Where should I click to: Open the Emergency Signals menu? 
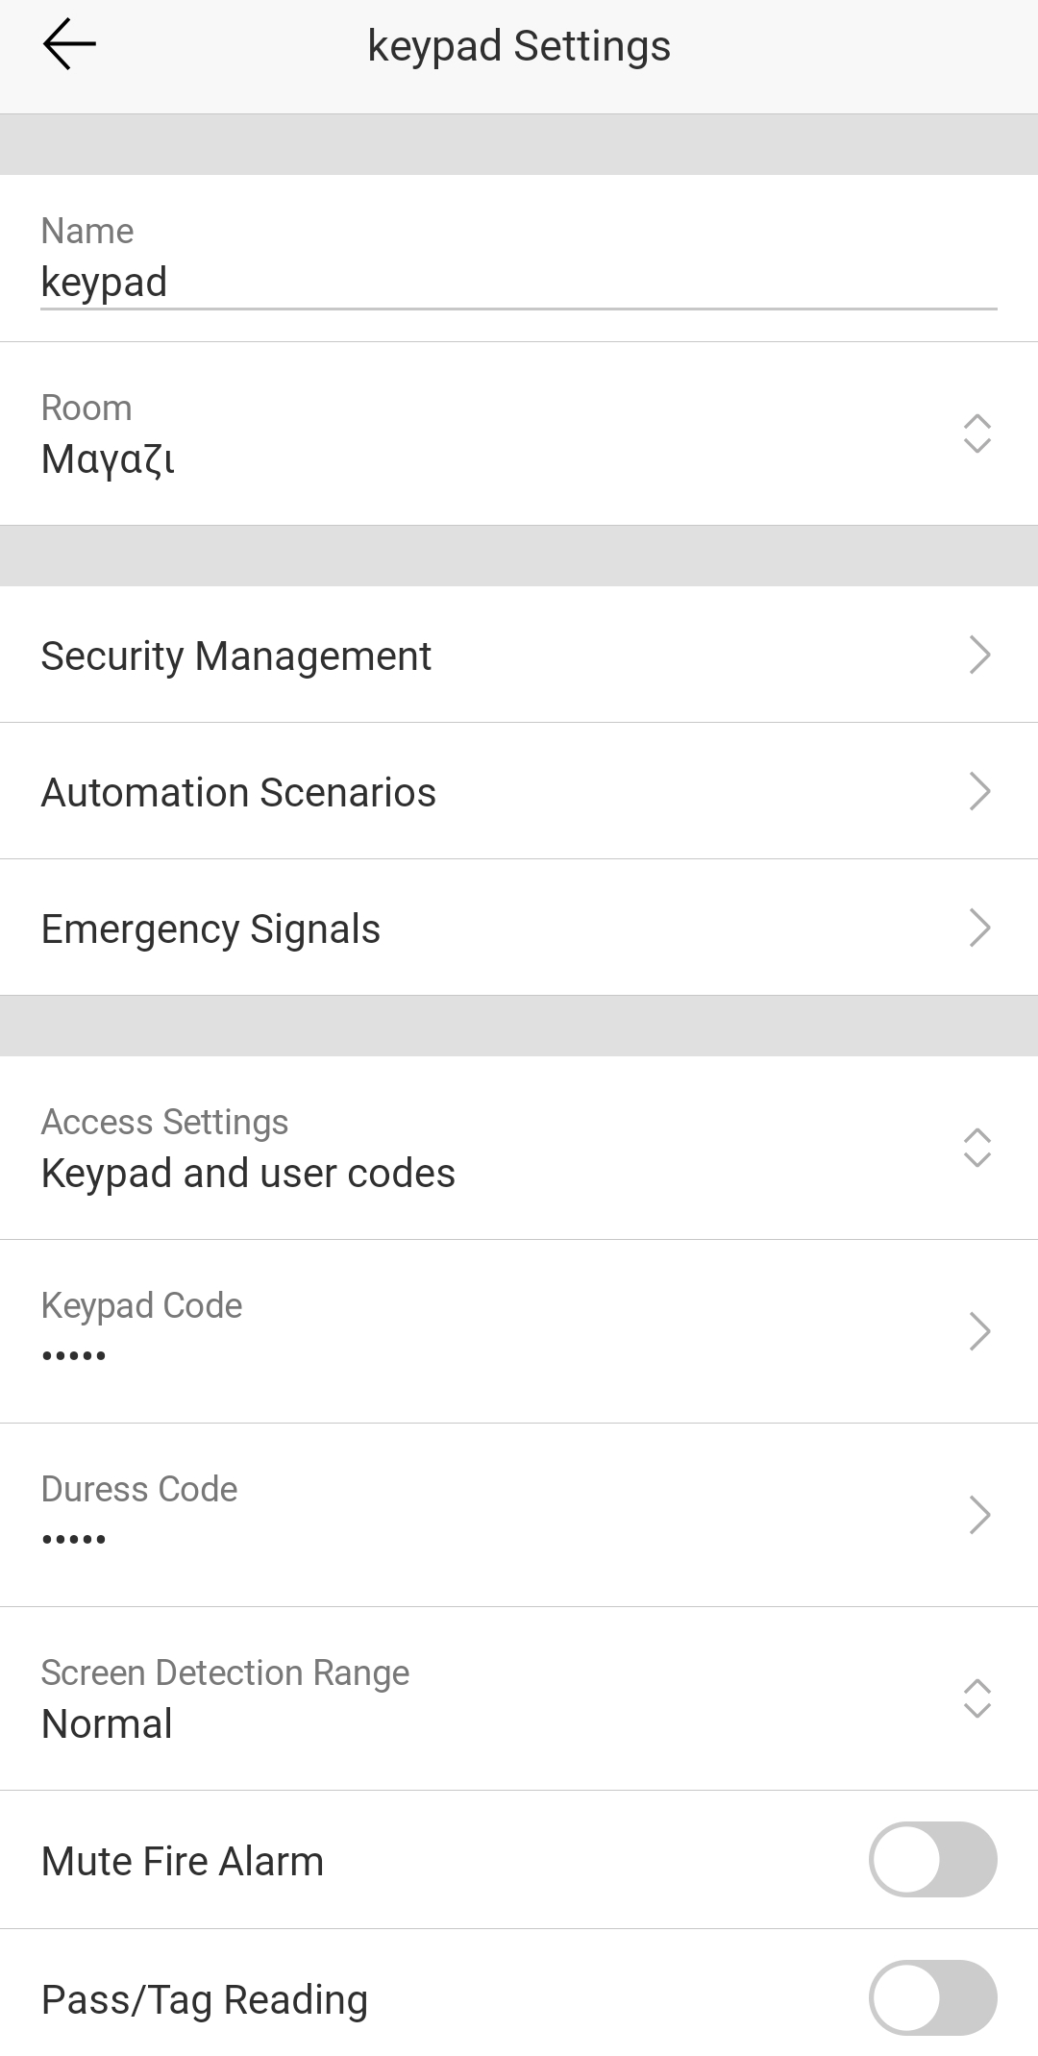tap(210, 929)
